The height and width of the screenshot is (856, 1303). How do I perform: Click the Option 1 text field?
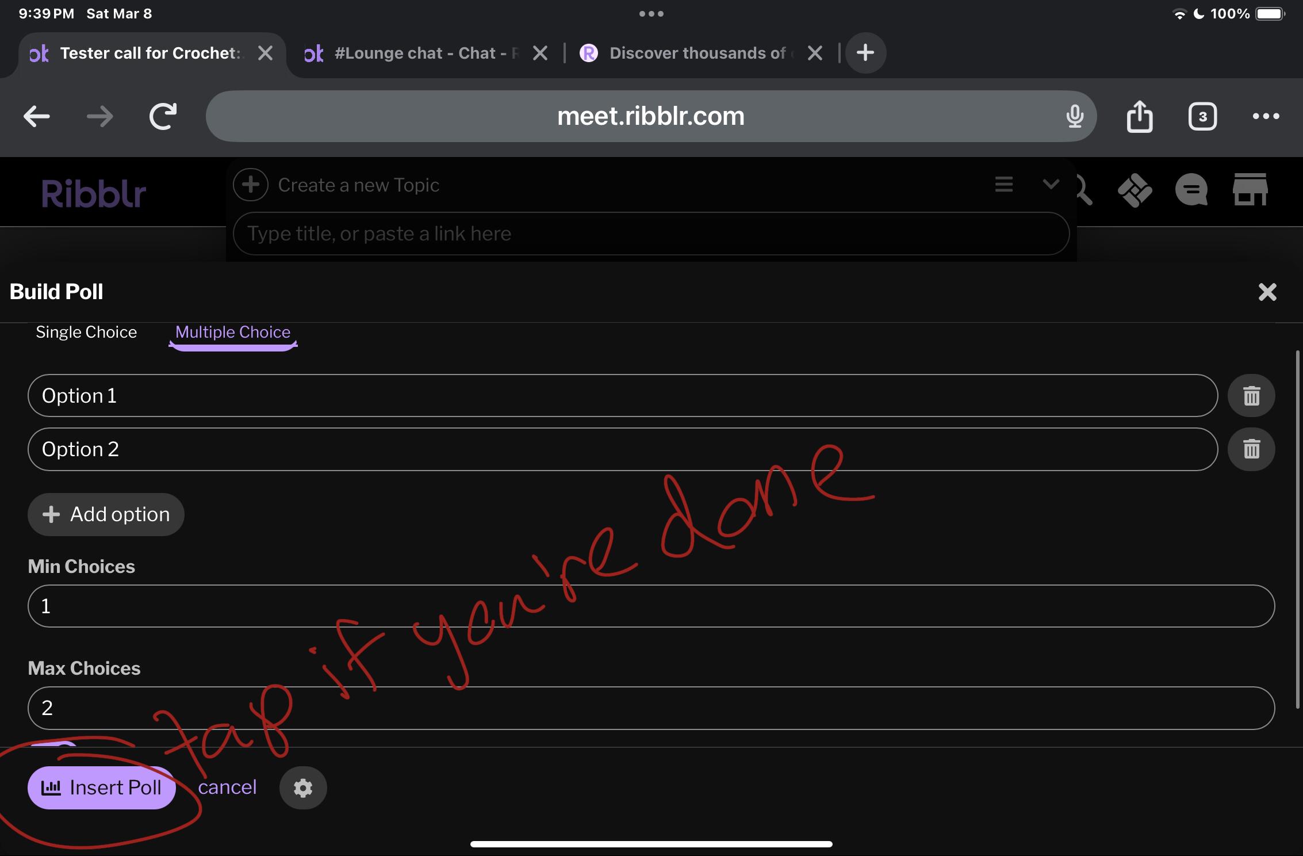623,396
